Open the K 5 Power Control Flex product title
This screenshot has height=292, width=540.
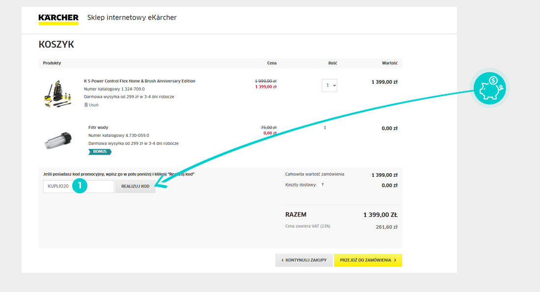point(139,81)
